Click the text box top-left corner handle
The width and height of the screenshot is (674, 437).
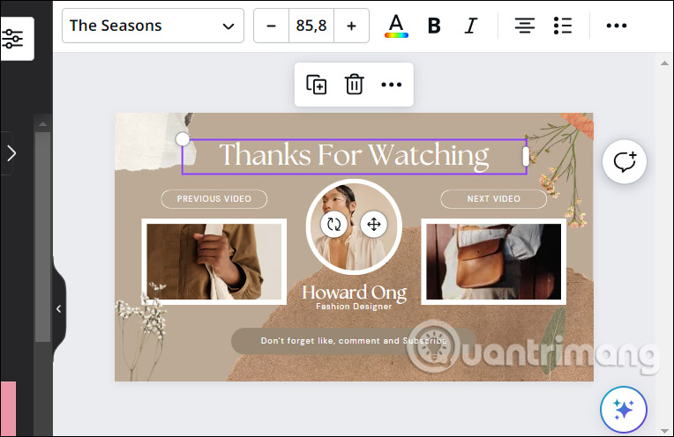tap(183, 139)
